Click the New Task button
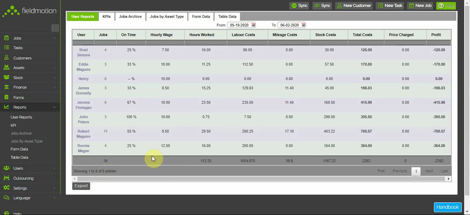Viewport: 470px width, 215px height. 390,5
